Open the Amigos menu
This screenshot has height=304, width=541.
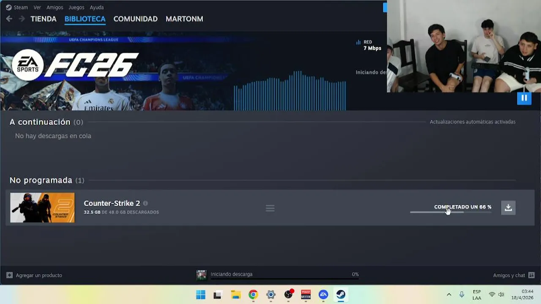pyautogui.click(x=55, y=7)
